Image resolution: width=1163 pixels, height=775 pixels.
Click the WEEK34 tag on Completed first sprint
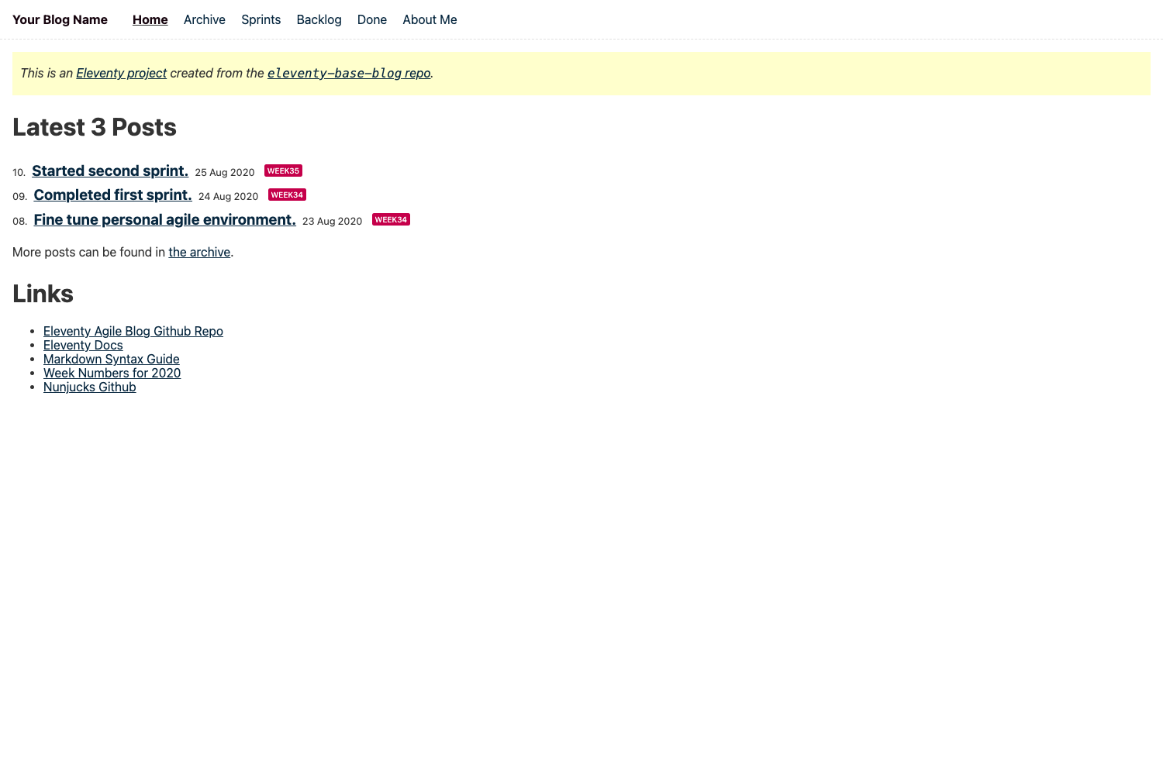pyautogui.click(x=287, y=195)
